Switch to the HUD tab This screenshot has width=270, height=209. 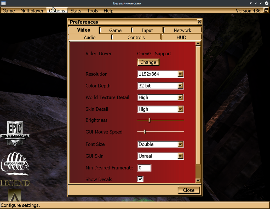[181, 37]
